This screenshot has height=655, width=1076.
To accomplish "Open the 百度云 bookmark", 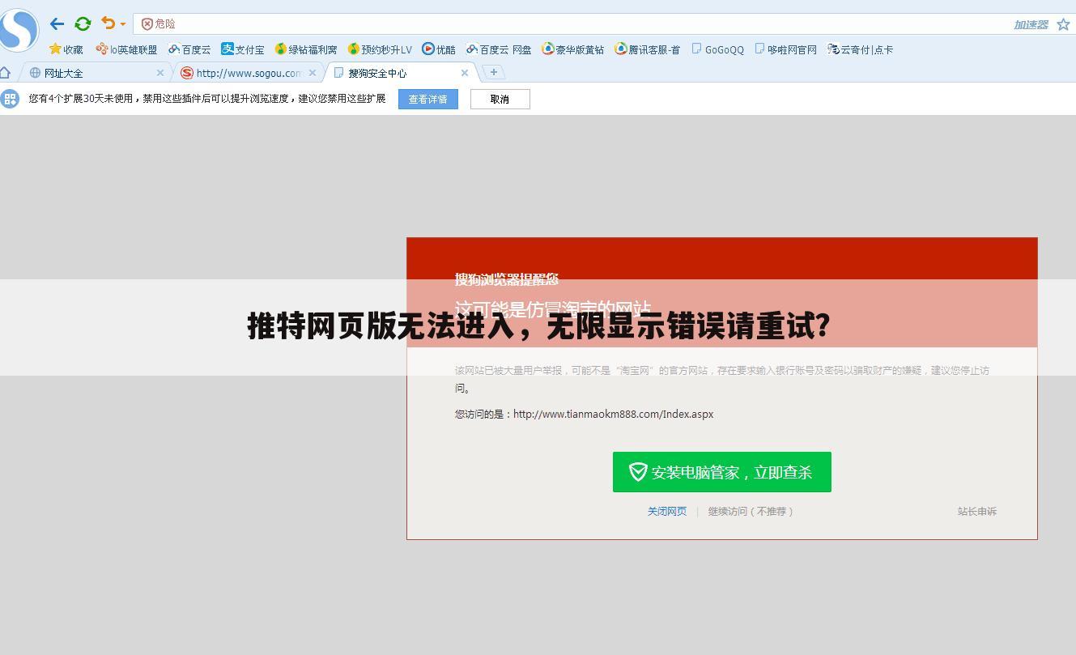I will (x=189, y=49).
